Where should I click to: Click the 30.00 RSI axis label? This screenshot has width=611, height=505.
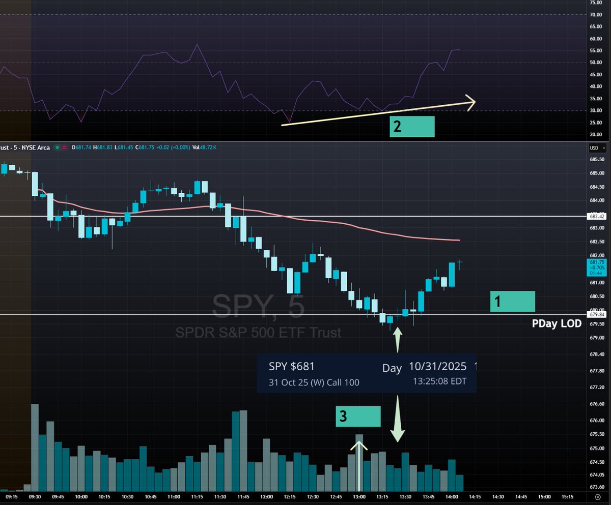[x=596, y=111]
